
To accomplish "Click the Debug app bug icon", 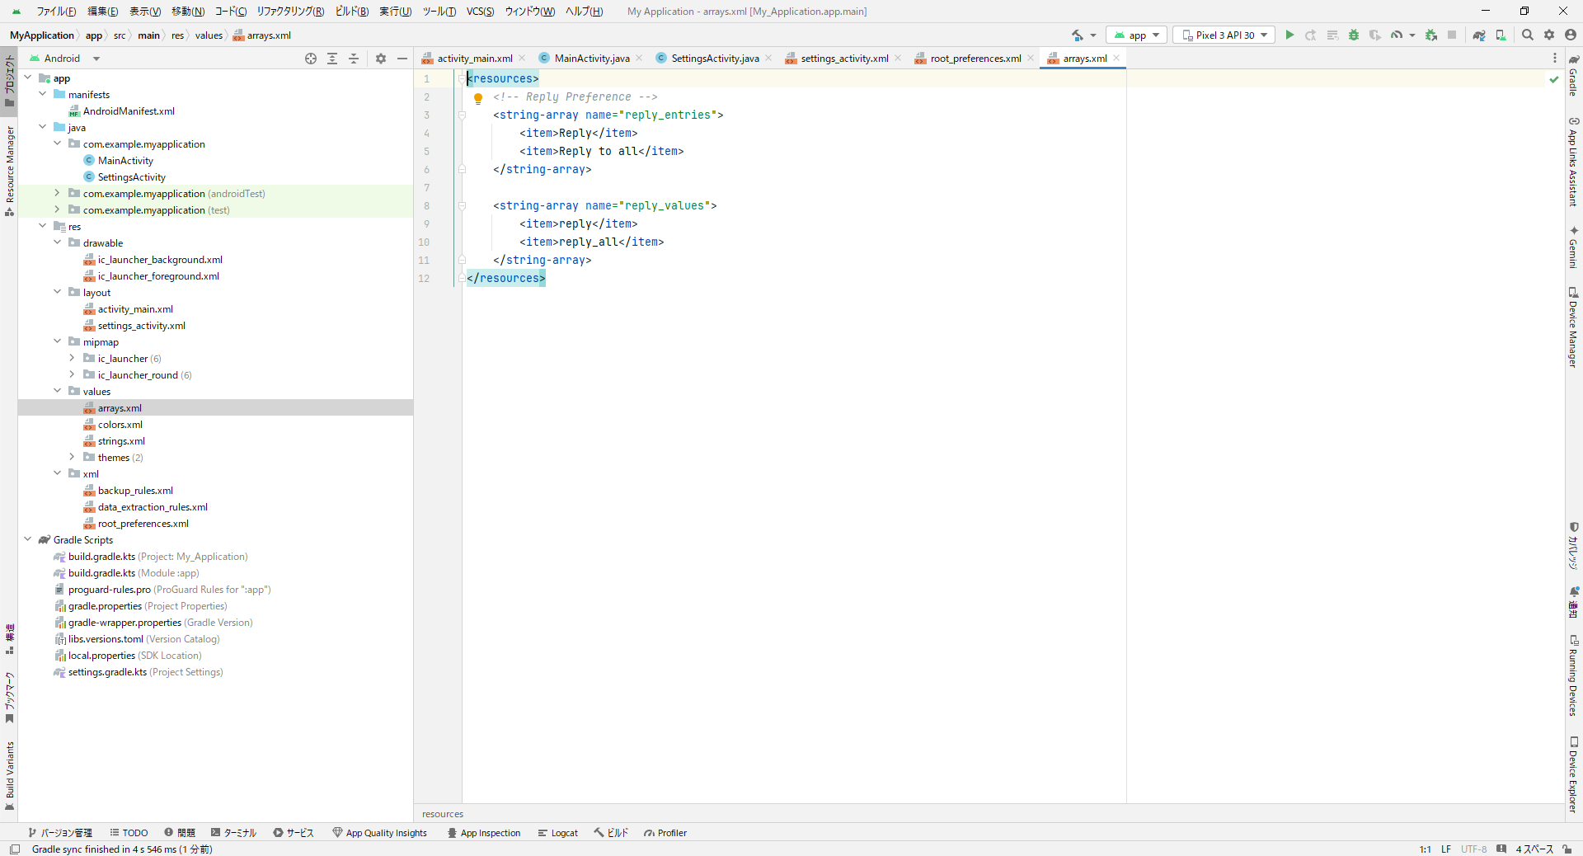I will tap(1353, 35).
